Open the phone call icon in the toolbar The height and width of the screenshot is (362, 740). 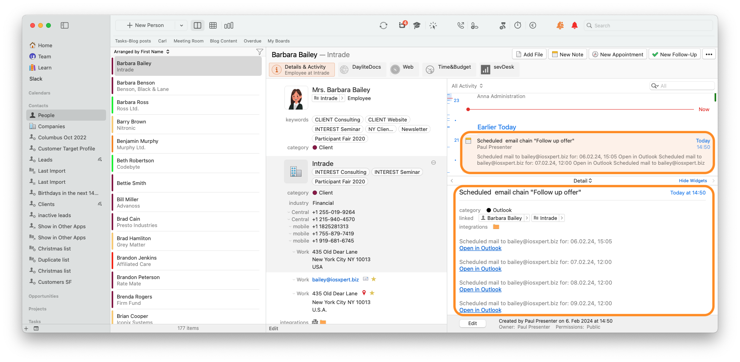pos(460,25)
